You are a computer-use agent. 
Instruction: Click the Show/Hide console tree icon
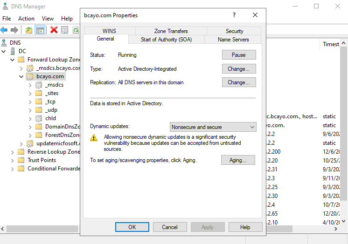(40, 30)
